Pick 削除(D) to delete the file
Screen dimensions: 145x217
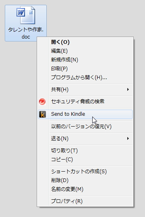click(x=85, y=180)
